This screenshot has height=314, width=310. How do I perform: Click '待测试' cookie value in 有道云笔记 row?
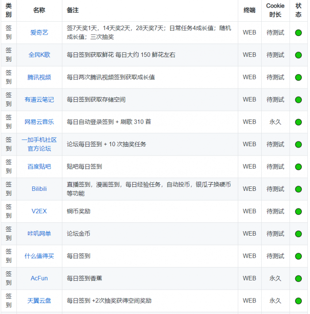coord(275,100)
